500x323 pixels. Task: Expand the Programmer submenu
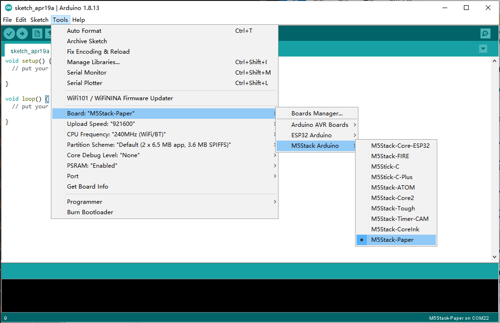pyautogui.click(x=164, y=201)
